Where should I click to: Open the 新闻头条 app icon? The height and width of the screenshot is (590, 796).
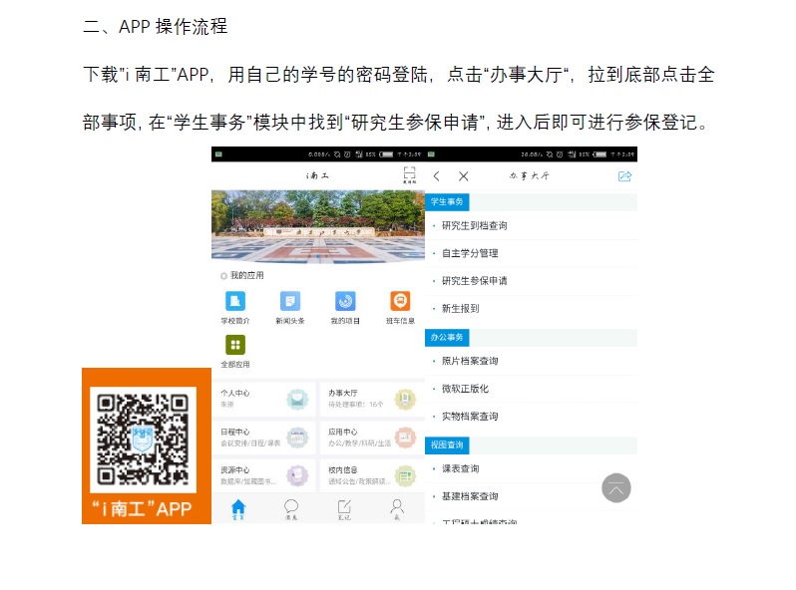(290, 301)
